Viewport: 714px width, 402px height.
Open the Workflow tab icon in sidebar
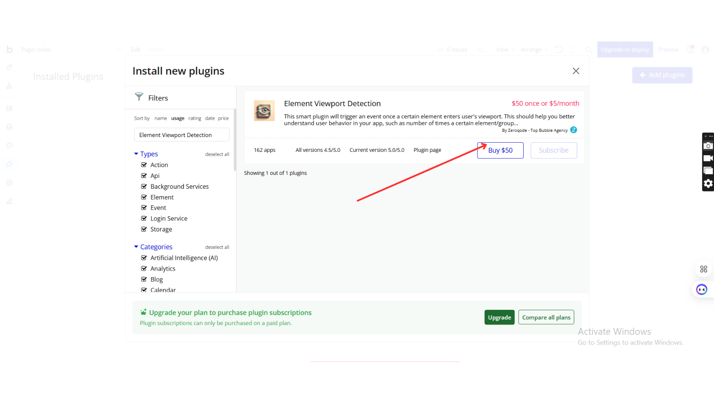9,86
